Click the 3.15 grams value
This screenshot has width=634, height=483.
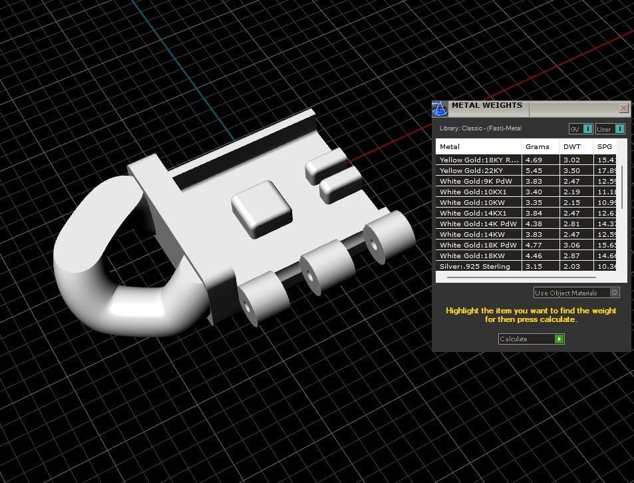(x=534, y=266)
